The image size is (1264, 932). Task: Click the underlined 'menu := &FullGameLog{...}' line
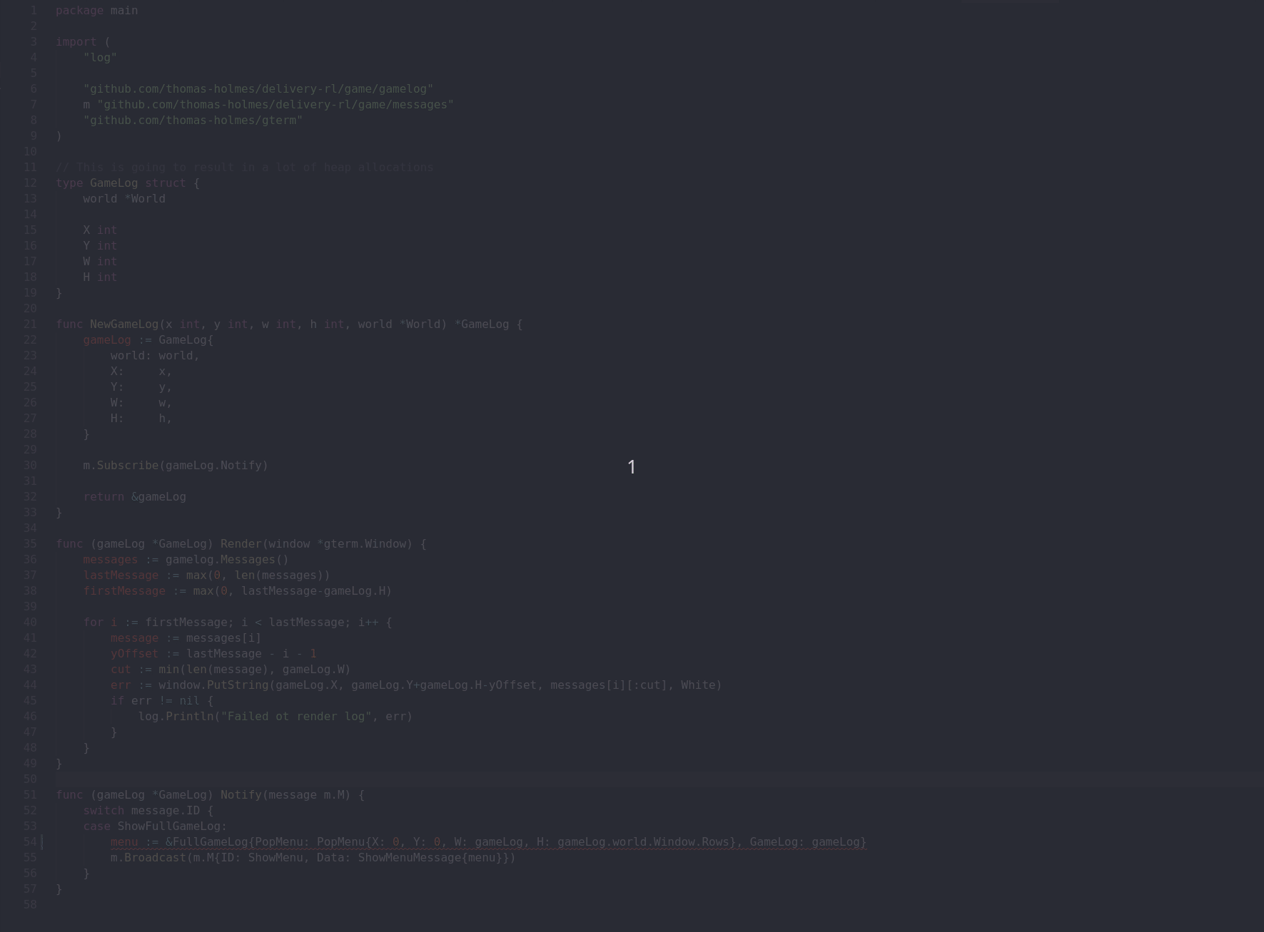489,842
